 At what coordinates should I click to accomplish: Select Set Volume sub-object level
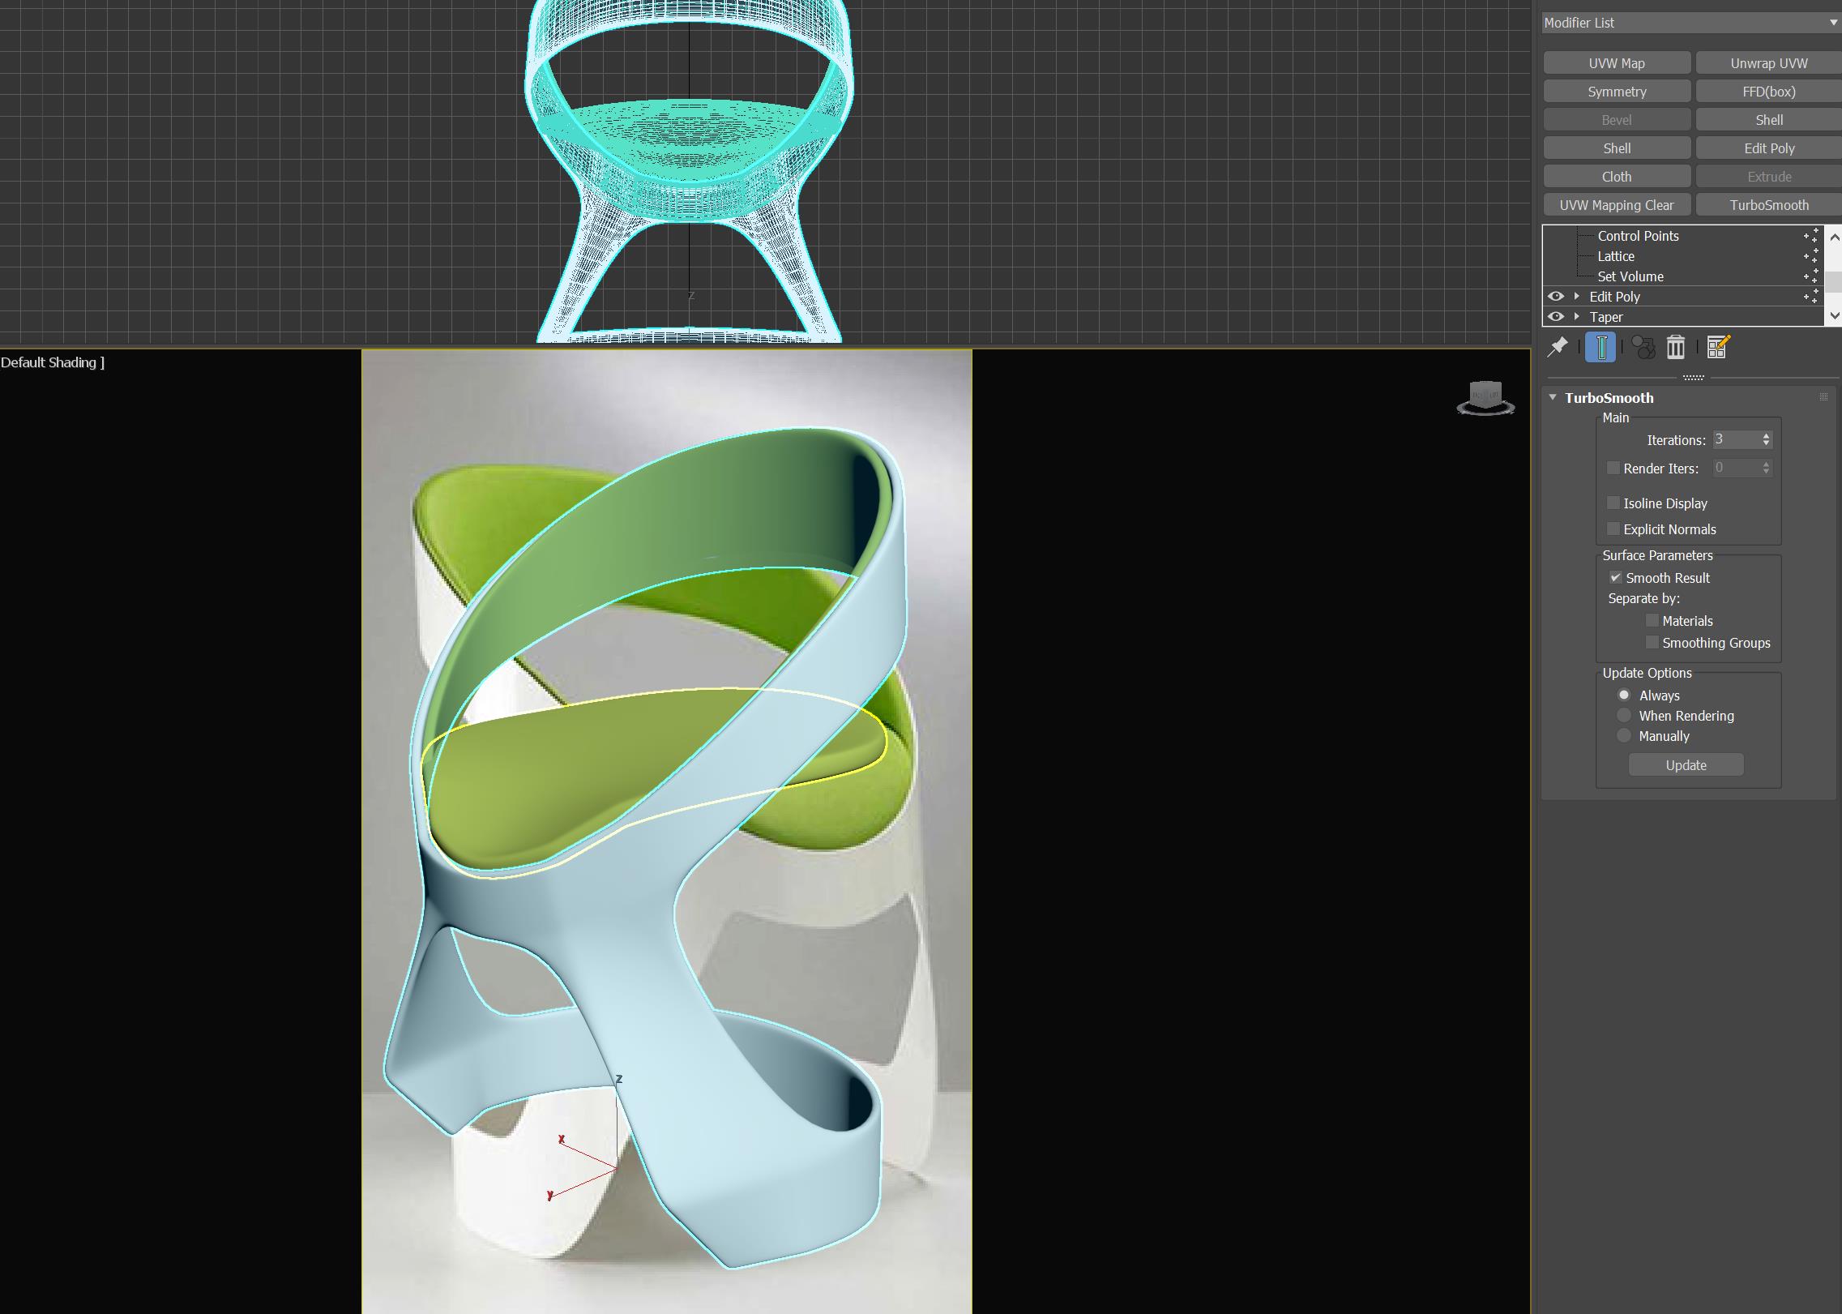click(x=1630, y=276)
